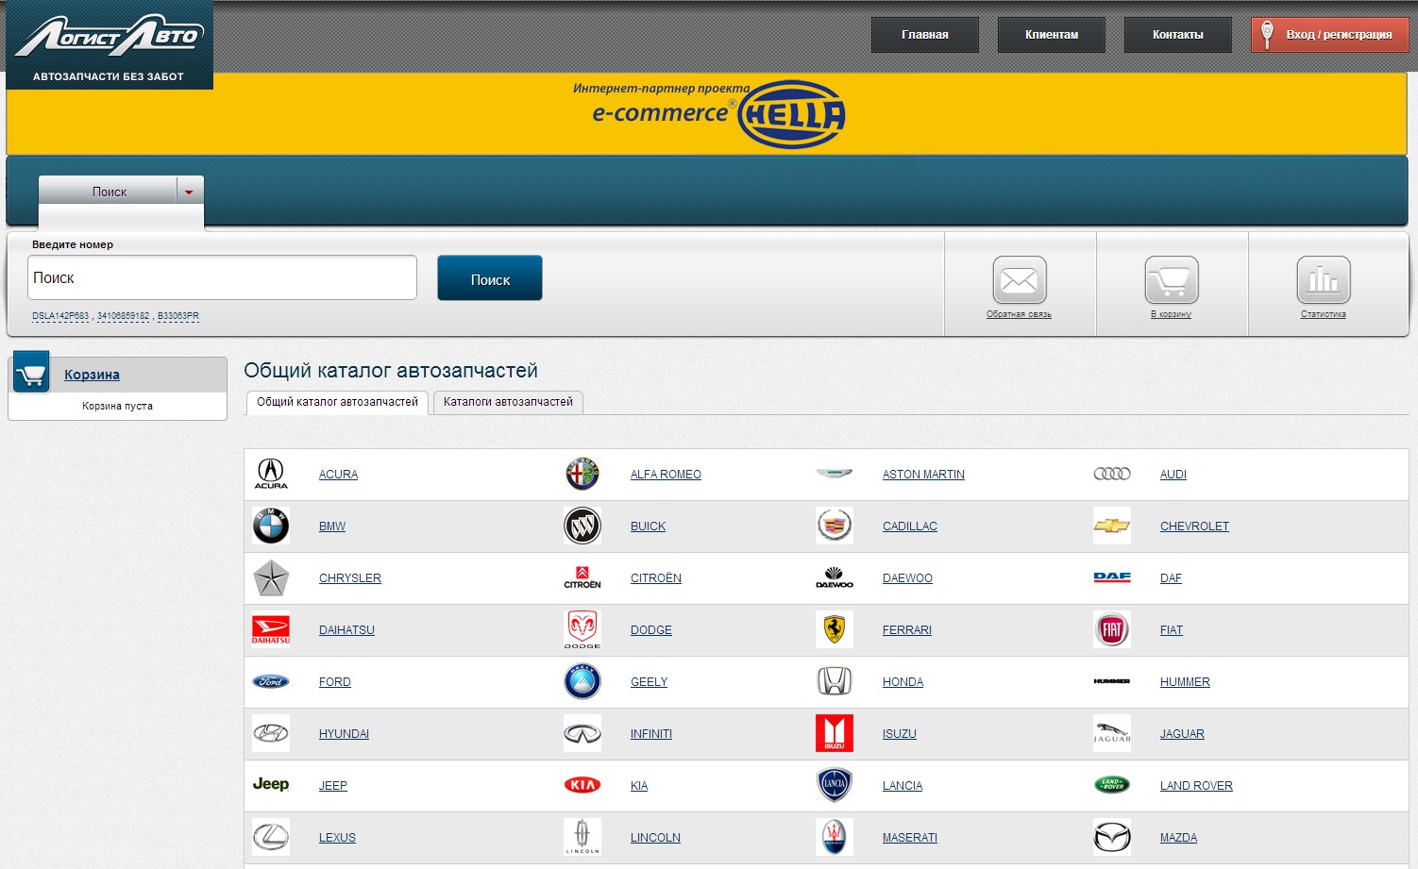Click the example number 34106859182

click(x=124, y=316)
